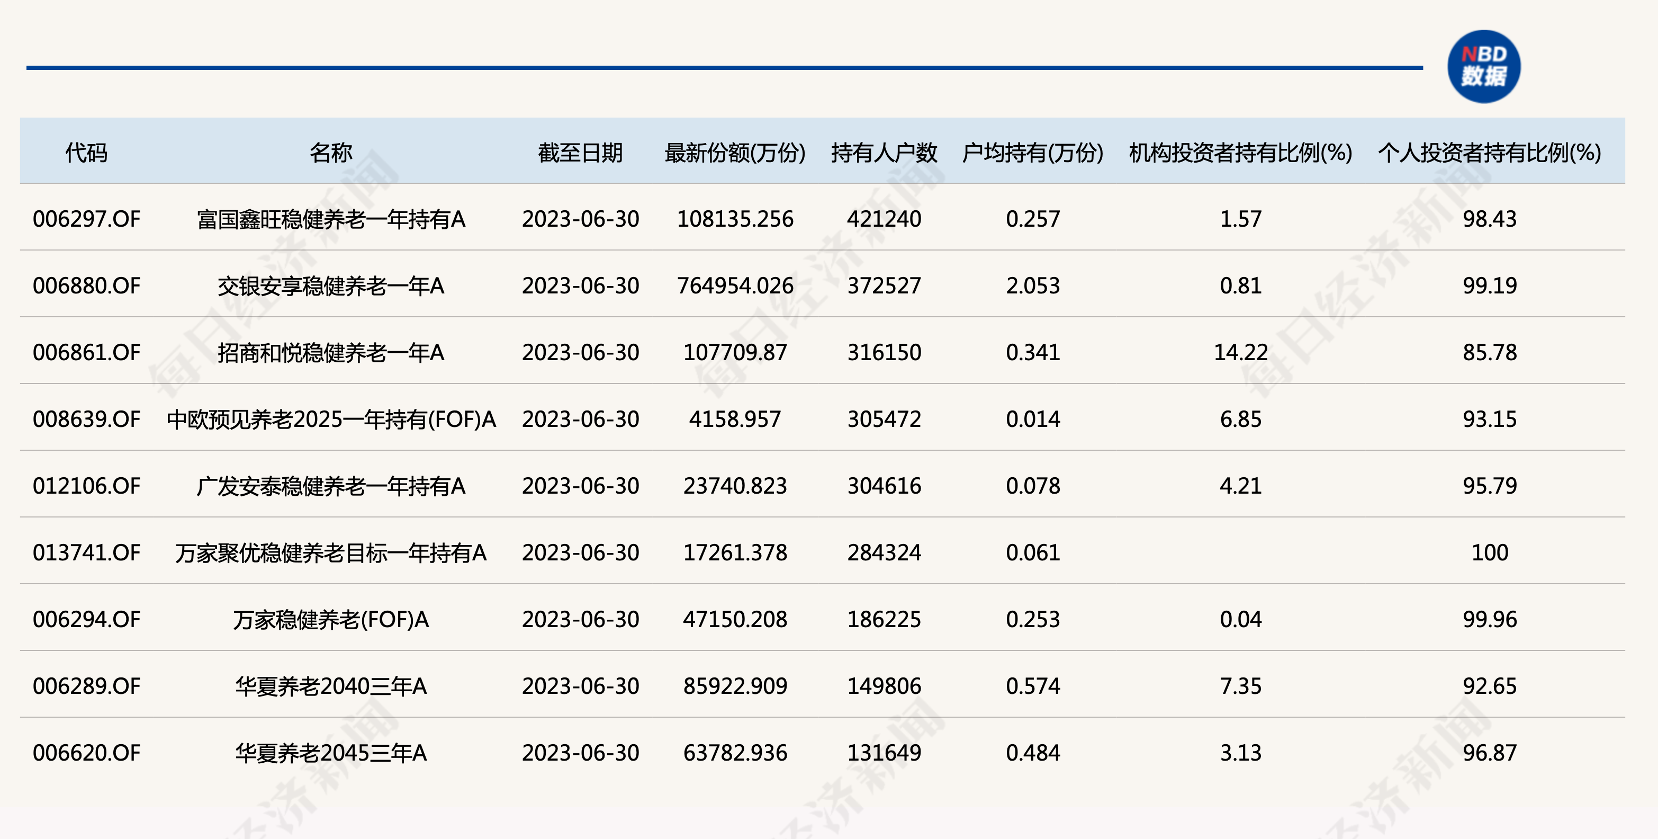Click the 764954.026 share value cell
This screenshot has height=839, width=1658.
[x=734, y=286]
